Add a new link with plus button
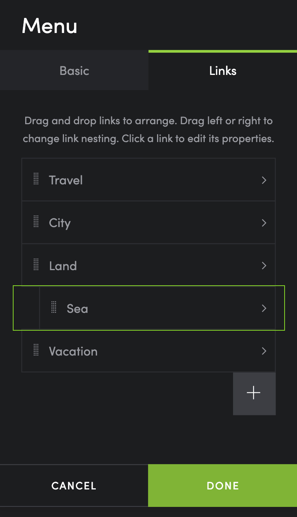This screenshot has height=517, width=297. pyautogui.click(x=254, y=393)
